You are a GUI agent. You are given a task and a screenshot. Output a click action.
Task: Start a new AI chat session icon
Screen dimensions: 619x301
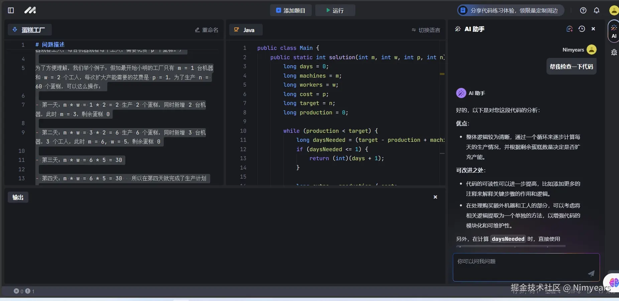(x=570, y=29)
